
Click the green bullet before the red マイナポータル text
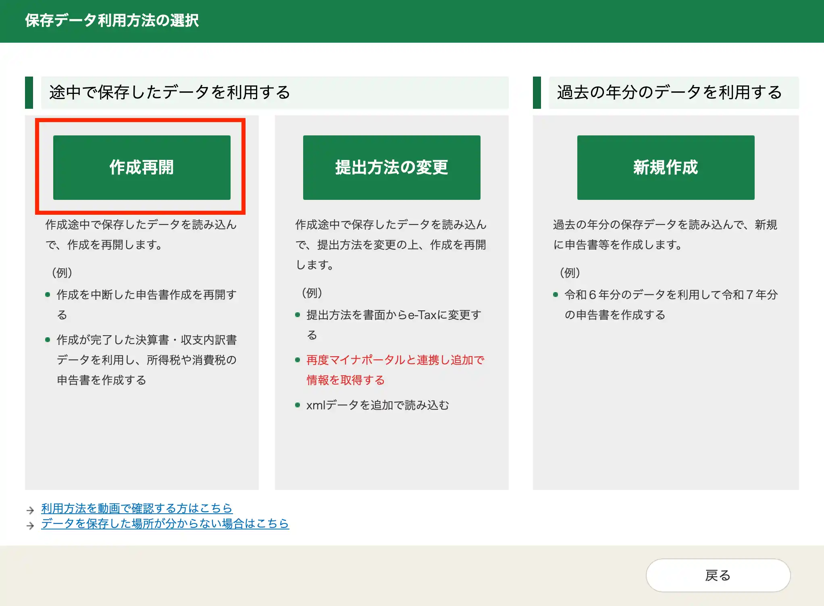coord(298,360)
